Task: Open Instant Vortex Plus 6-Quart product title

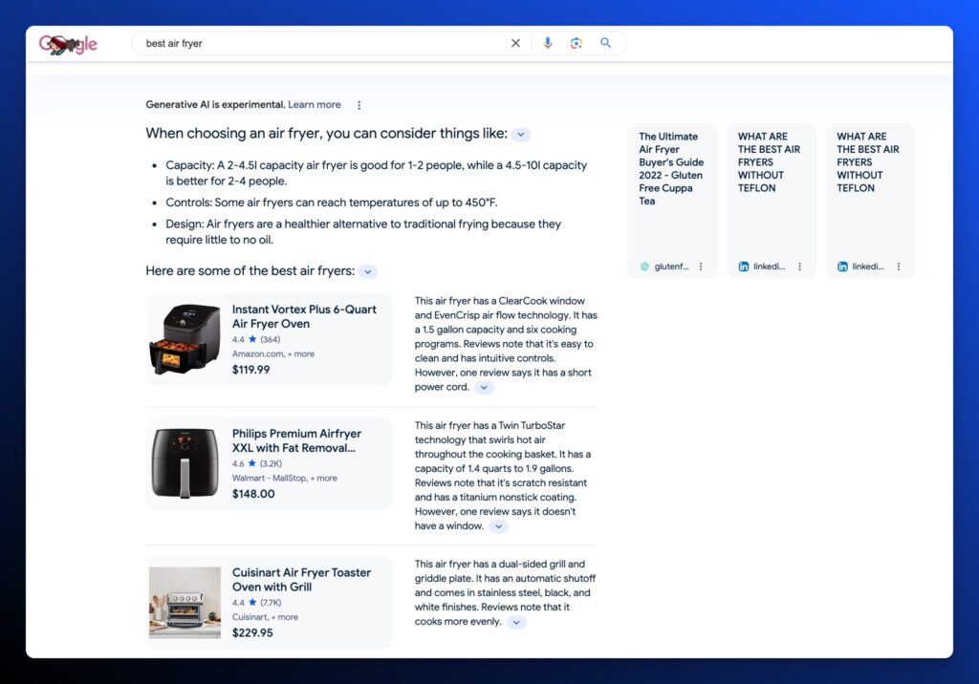Action: (304, 316)
